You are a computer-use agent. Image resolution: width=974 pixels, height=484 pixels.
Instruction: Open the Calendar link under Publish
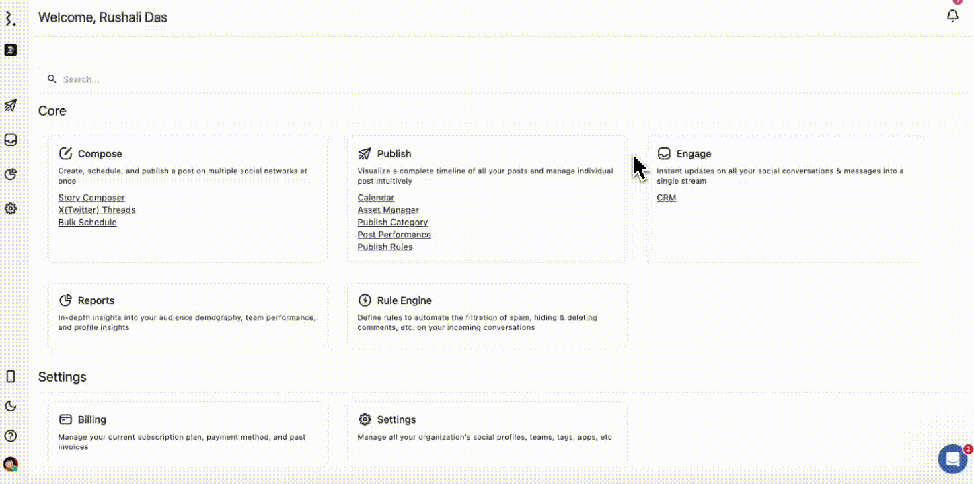pos(375,197)
